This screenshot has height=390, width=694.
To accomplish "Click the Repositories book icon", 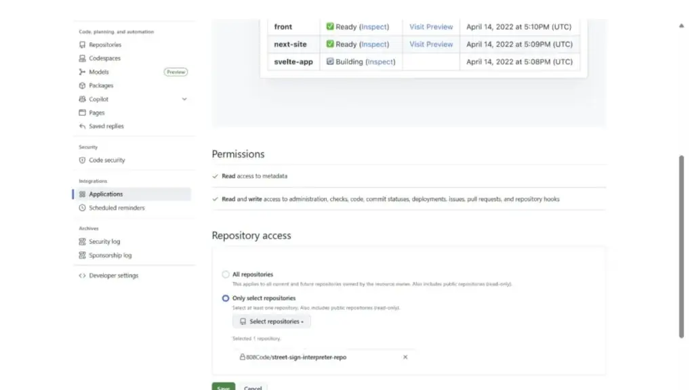I will tap(82, 45).
